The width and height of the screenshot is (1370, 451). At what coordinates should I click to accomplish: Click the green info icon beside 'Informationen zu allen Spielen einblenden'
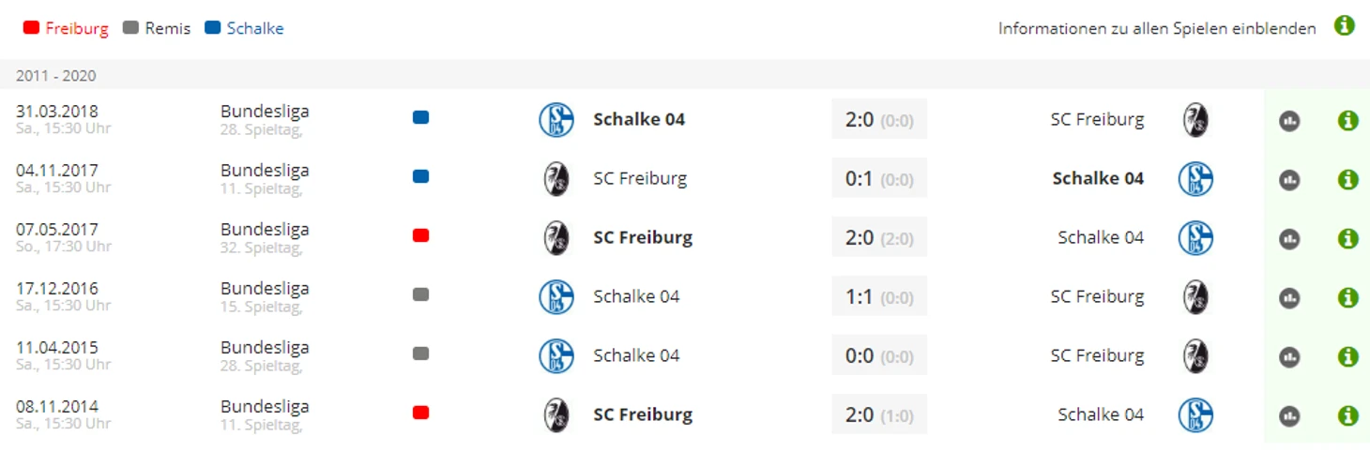coord(1344,26)
